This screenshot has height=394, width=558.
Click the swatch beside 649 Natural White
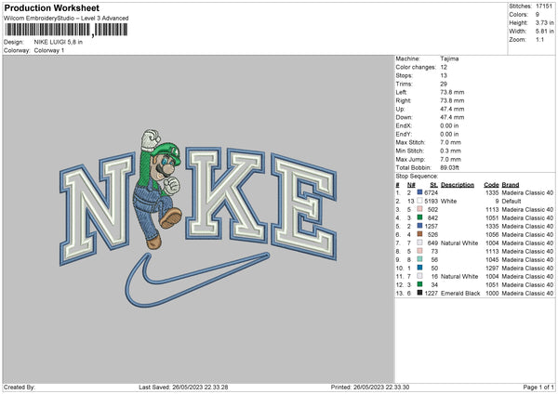(419, 243)
